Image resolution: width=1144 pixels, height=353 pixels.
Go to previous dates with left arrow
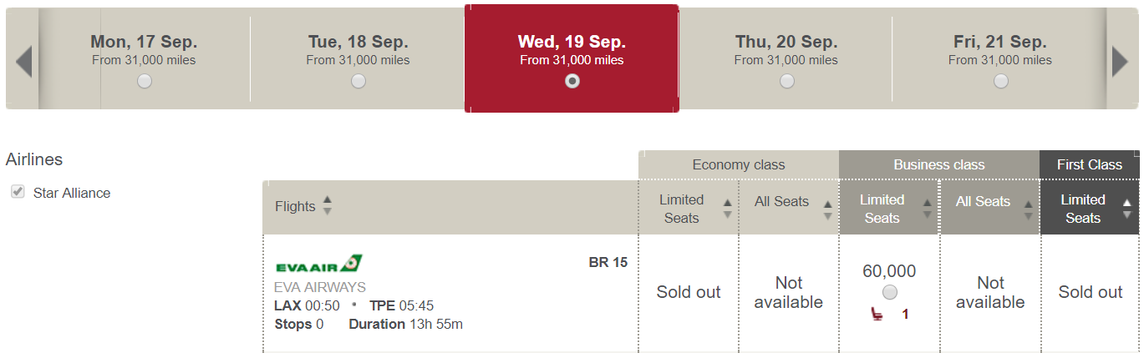pos(23,61)
